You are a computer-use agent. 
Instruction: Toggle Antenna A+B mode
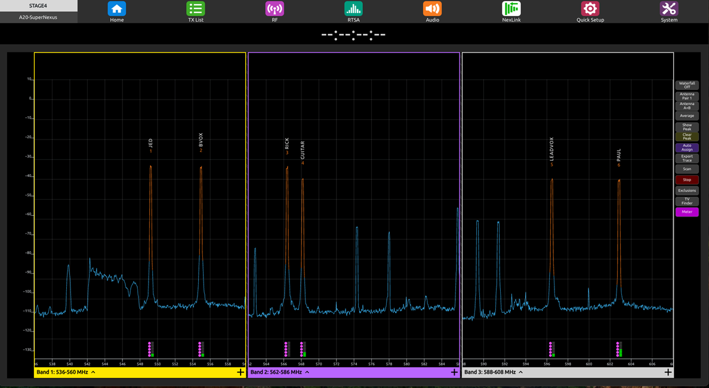687,105
